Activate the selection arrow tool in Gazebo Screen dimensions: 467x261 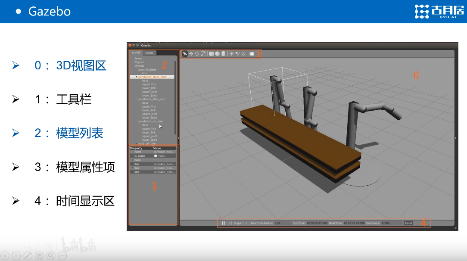tap(185, 53)
